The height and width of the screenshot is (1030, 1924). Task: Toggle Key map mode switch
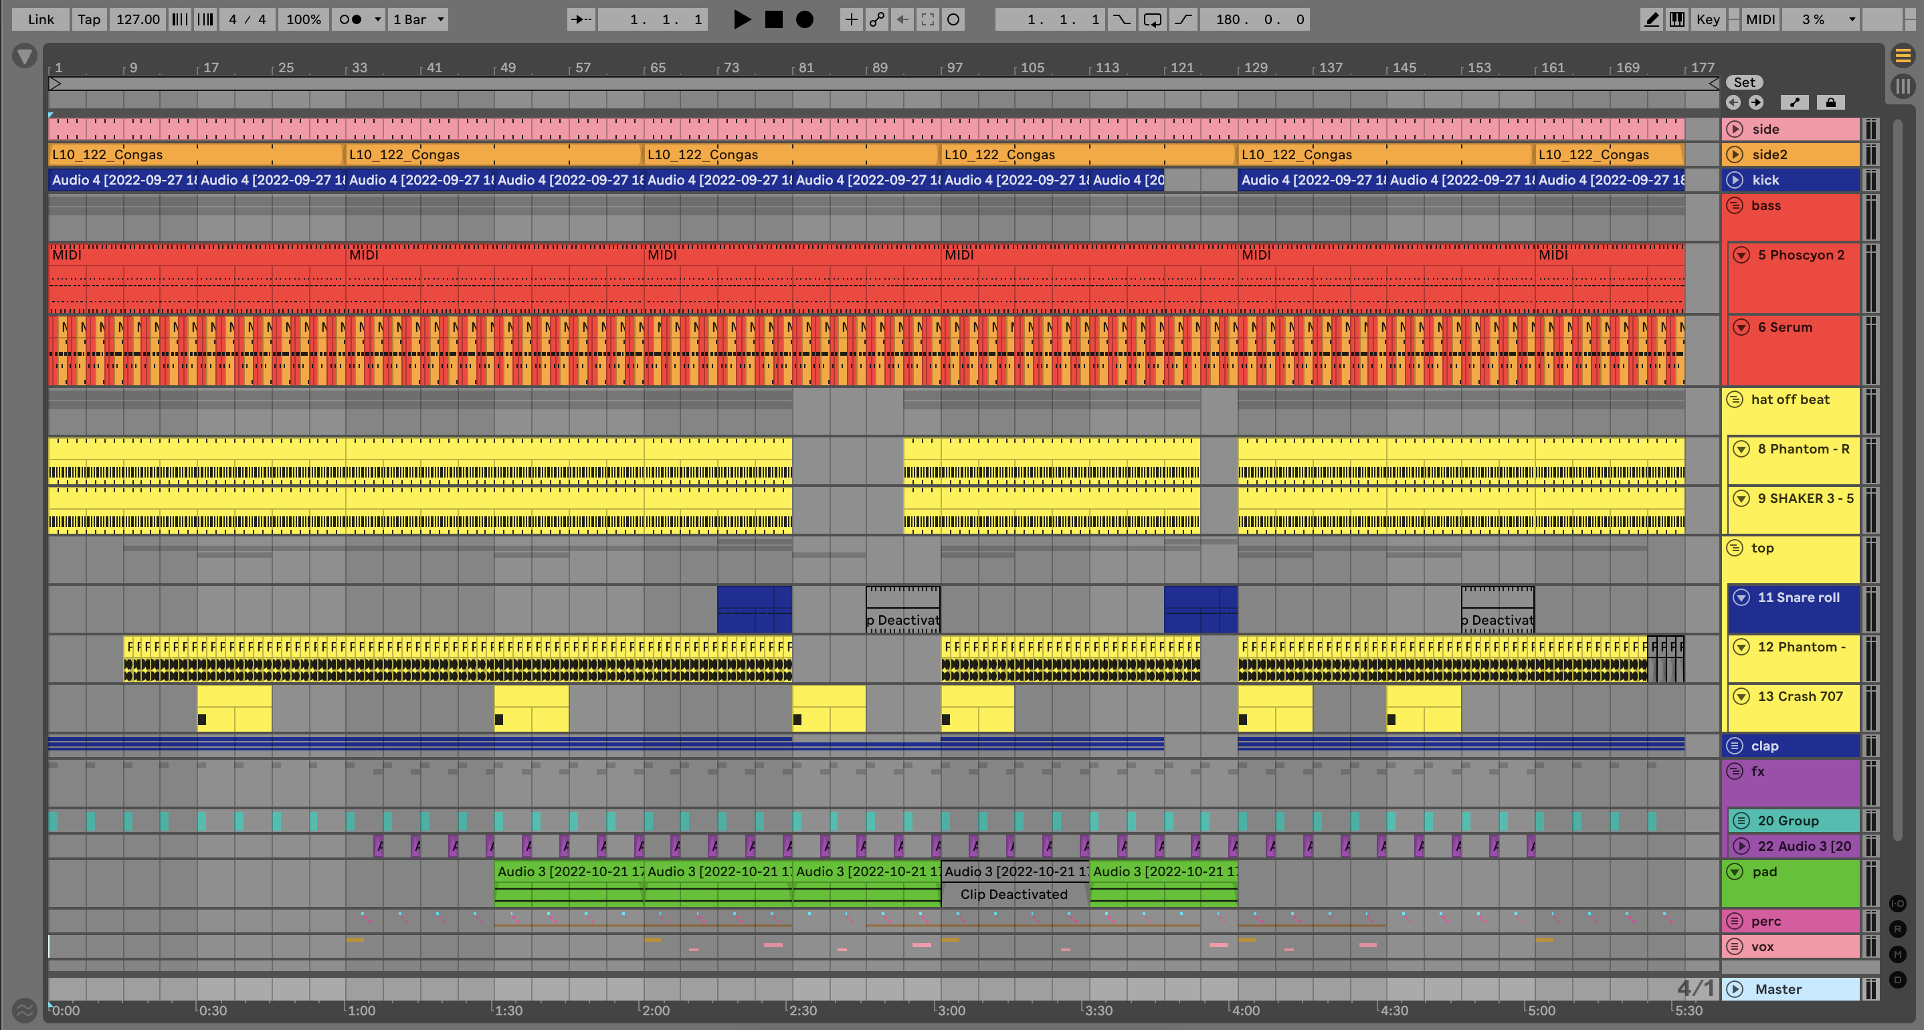tap(1707, 19)
